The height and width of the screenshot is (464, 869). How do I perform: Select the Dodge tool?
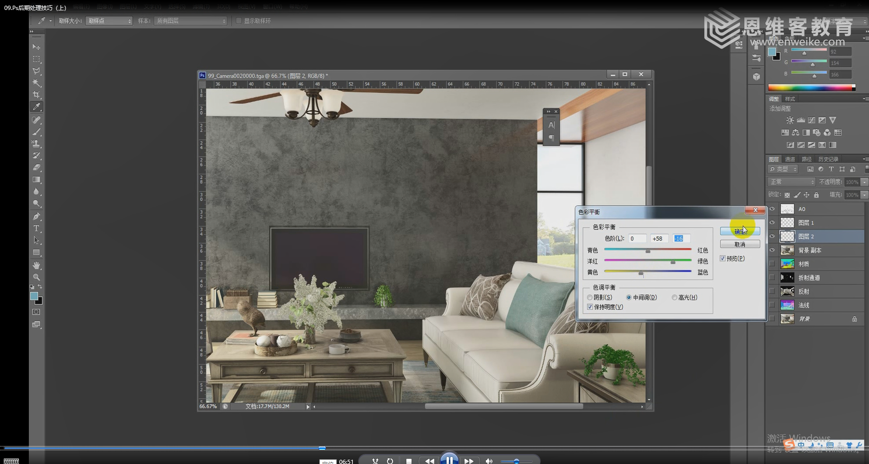coord(36,203)
